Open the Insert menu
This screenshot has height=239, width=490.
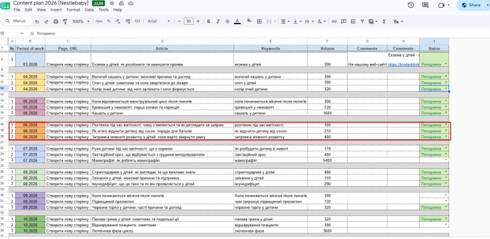[x=56, y=10]
